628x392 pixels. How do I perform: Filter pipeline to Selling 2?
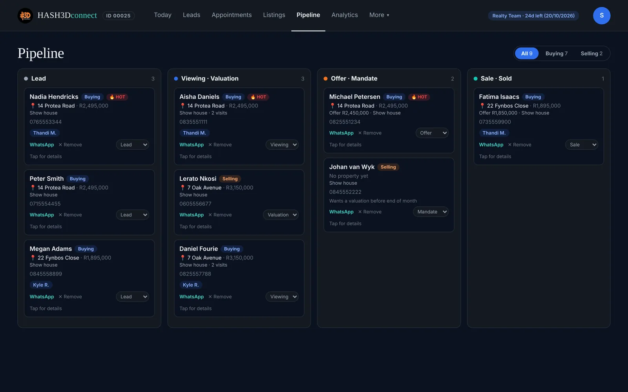(591, 53)
